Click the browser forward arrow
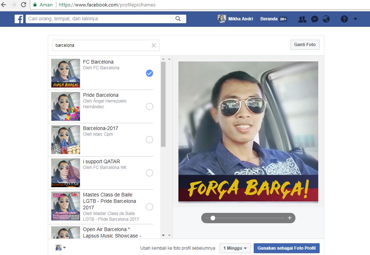The height and width of the screenshot is (255, 370). pyautogui.click(x=14, y=5)
